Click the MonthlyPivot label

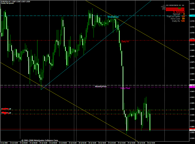[101, 86]
